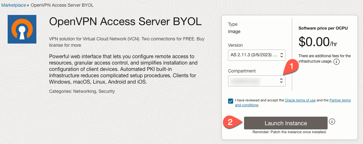Click 'Categories: Networking, Security' text
The height and width of the screenshot is (144, 363).
click(82, 91)
